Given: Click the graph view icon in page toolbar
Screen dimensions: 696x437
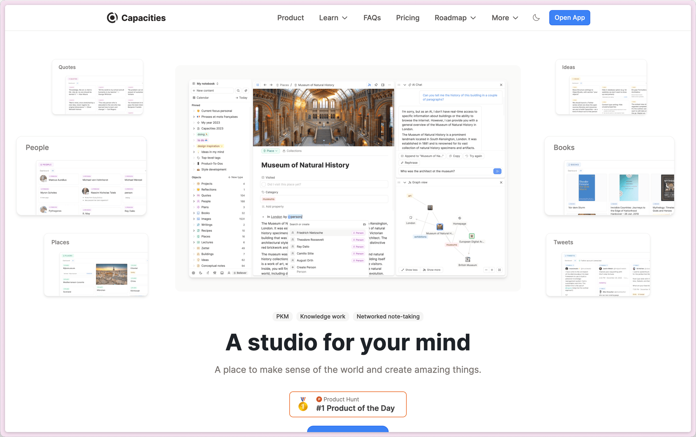Looking at the screenshot, I should pyautogui.click(x=369, y=85).
